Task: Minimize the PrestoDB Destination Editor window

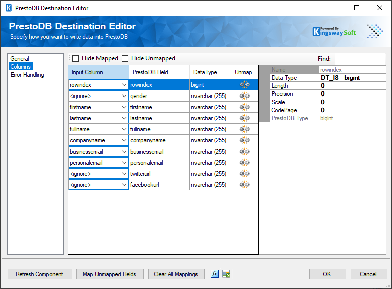Action: [334, 8]
